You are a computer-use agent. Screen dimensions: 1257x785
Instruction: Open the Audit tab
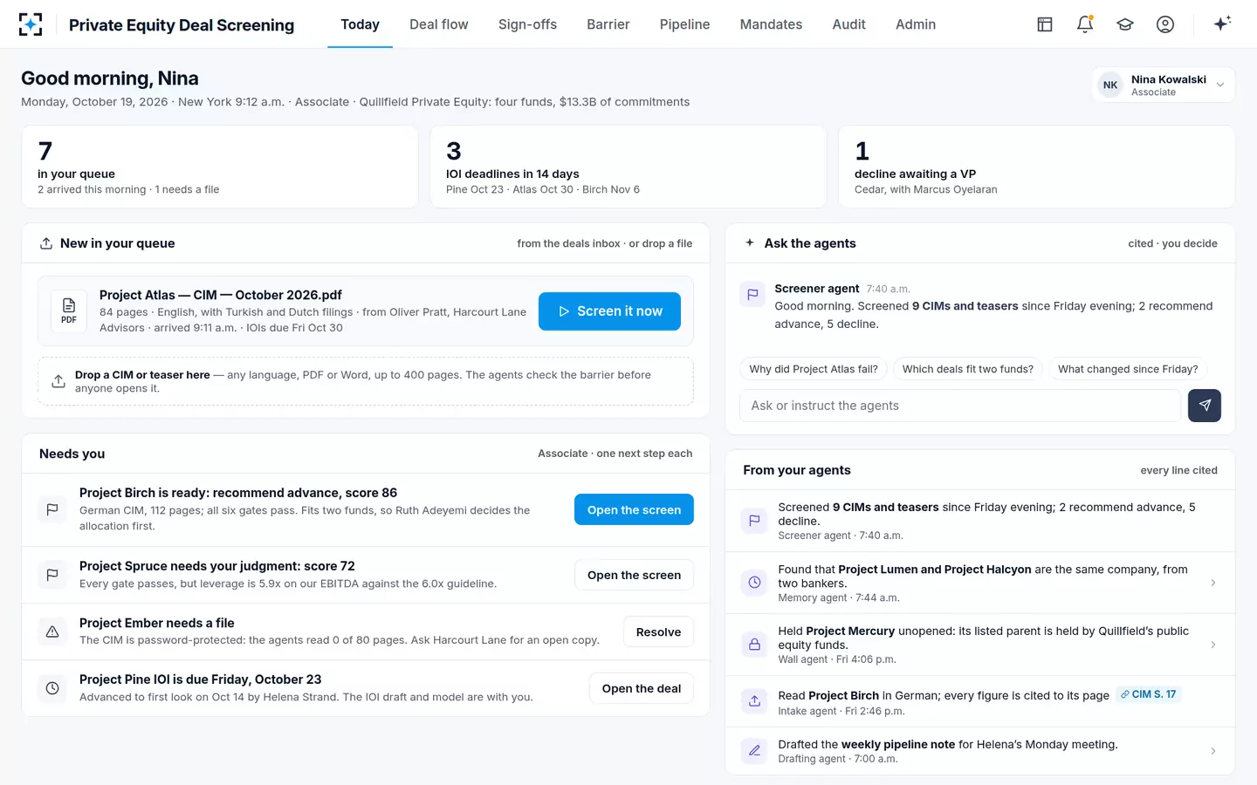(848, 24)
